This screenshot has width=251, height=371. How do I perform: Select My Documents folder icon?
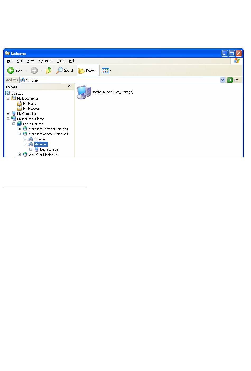(13, 98)
